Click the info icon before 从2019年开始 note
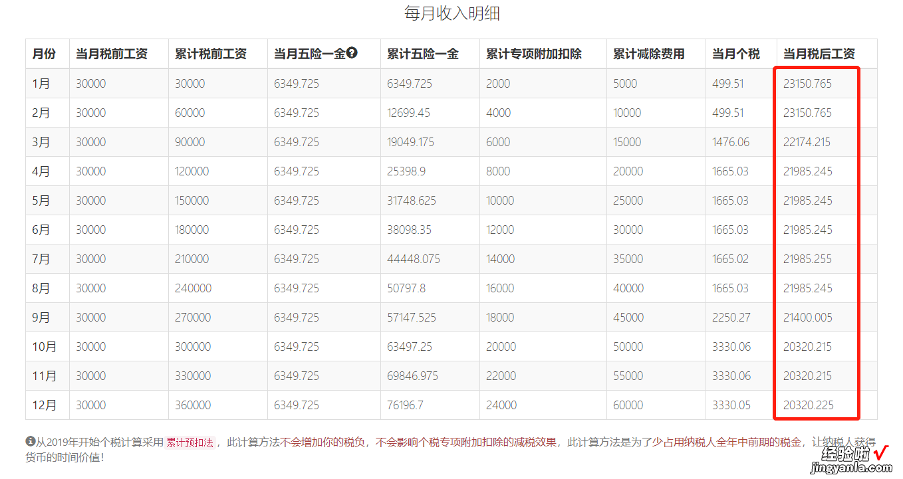Screen dimensions: 903x479 click(30, 441)
